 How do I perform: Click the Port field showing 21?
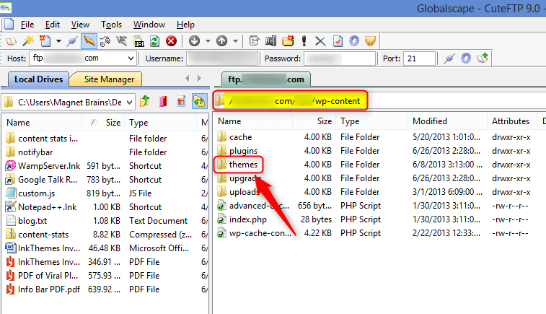(419, 58)
